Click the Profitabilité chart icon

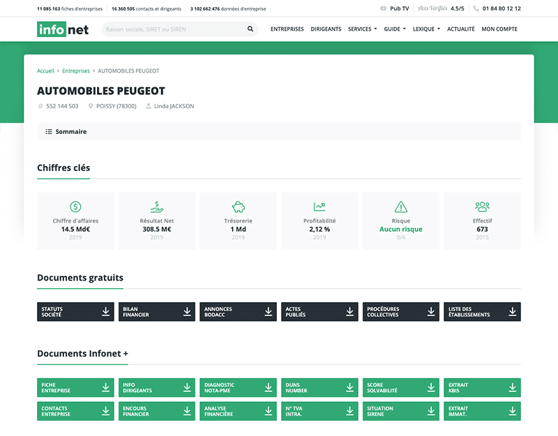pos(319,206)
